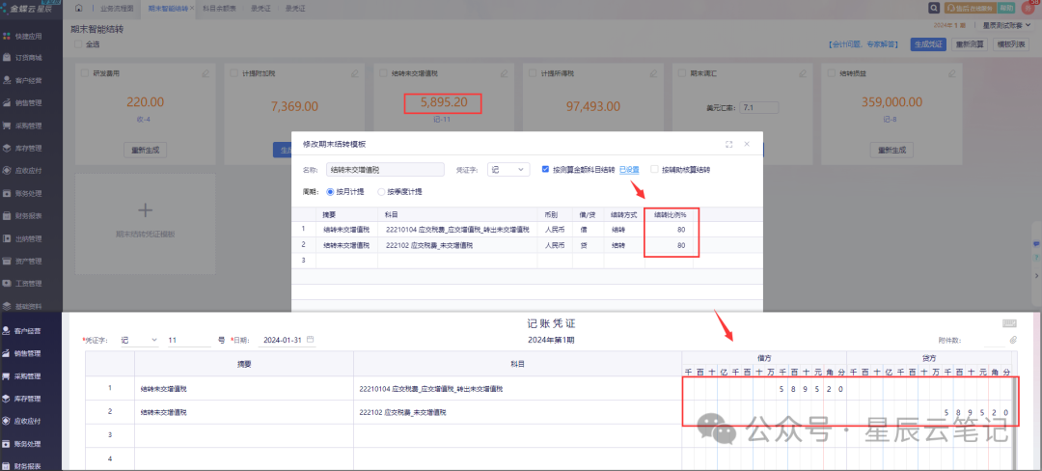This screenshot has height=471, width=1042.
Task: Open 资产管理 in the sidebar
Action: 30,261
